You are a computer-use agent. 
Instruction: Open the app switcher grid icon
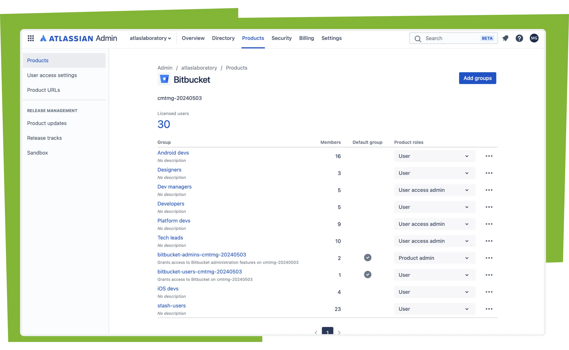(31, 38)
